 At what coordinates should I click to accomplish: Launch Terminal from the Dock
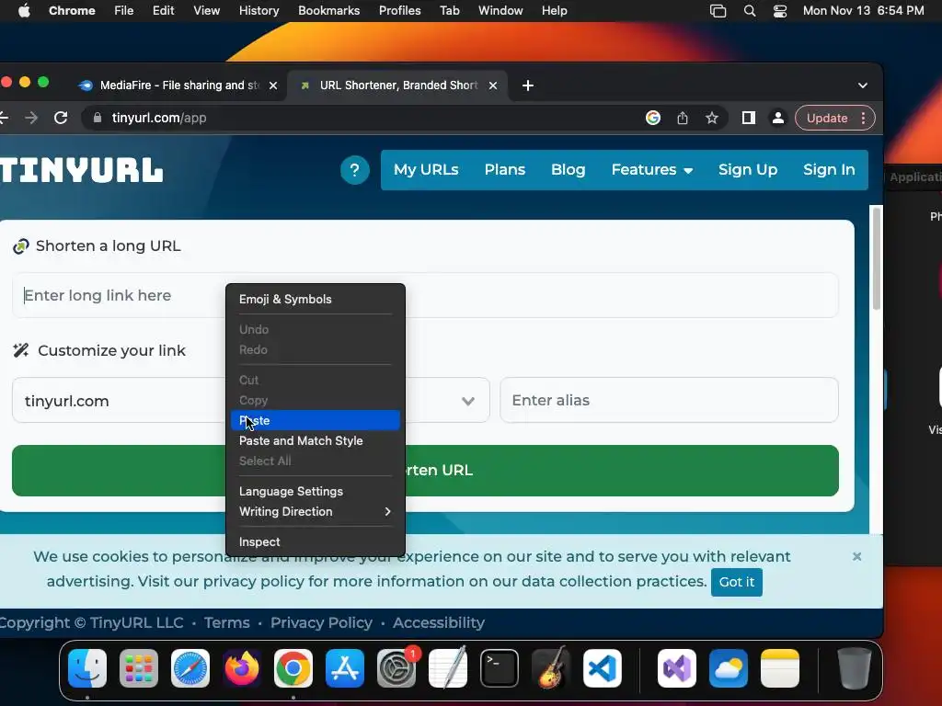500,668
